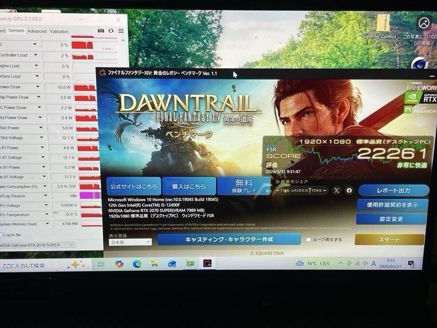Image resolution: width=437 pixels, height=328 pixels.
Task: Switch to the Validation tab
Action: 59,31
